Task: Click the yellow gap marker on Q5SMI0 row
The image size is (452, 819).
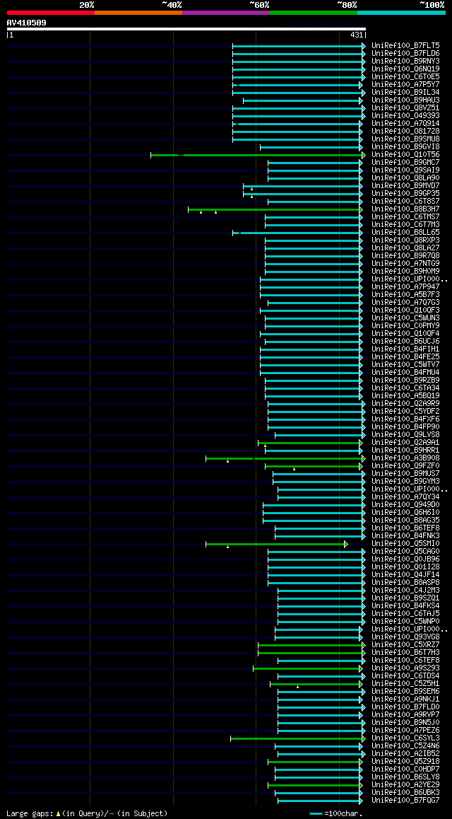Action: [x=228, y=547]
